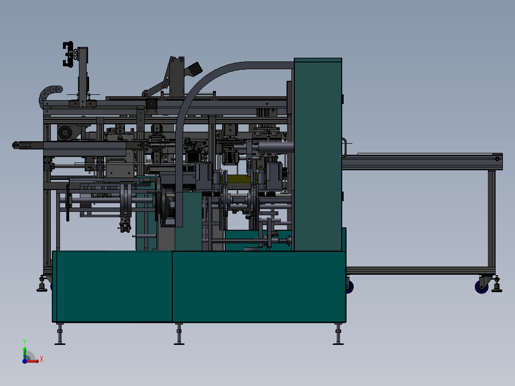Click the blue Z origin ball of the triad
The height and width of the screenshot is (386, 515).
(25, 361)
